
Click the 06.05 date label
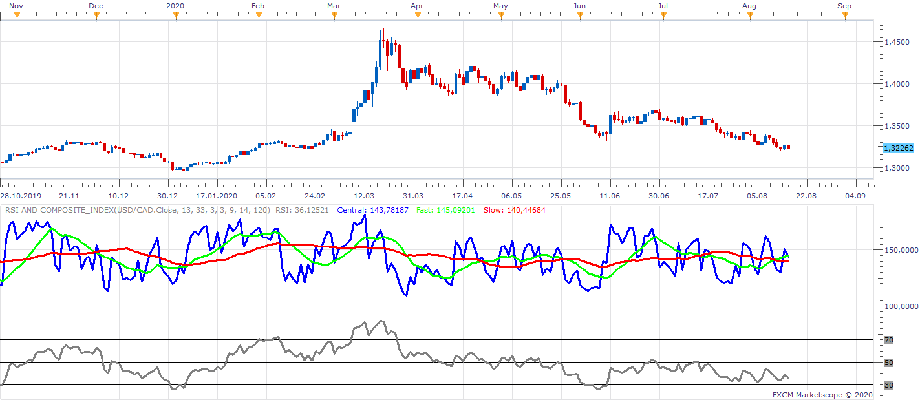(511, 195)
